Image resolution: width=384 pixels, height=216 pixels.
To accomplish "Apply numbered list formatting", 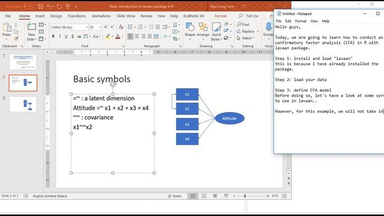I will pos(140,26).
